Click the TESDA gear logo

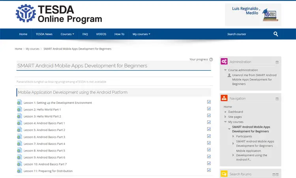pyautogui.click(x=26, y=13)
